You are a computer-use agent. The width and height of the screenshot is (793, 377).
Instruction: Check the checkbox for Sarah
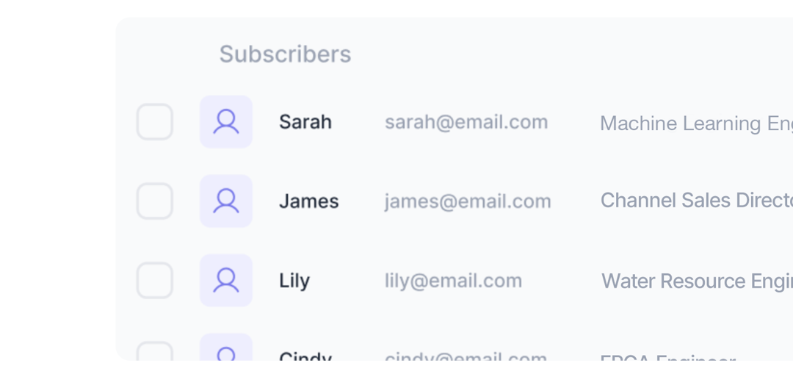[x=155, y=122]
